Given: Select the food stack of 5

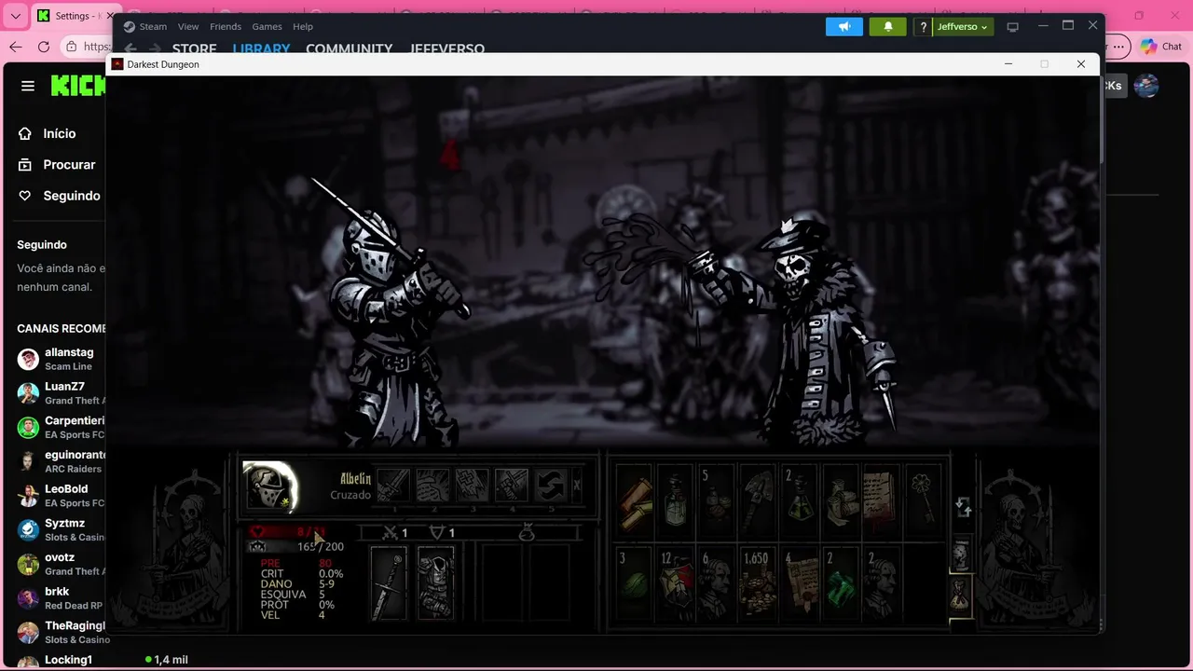Looking at the screenshot, I should (x=717, y=501).
